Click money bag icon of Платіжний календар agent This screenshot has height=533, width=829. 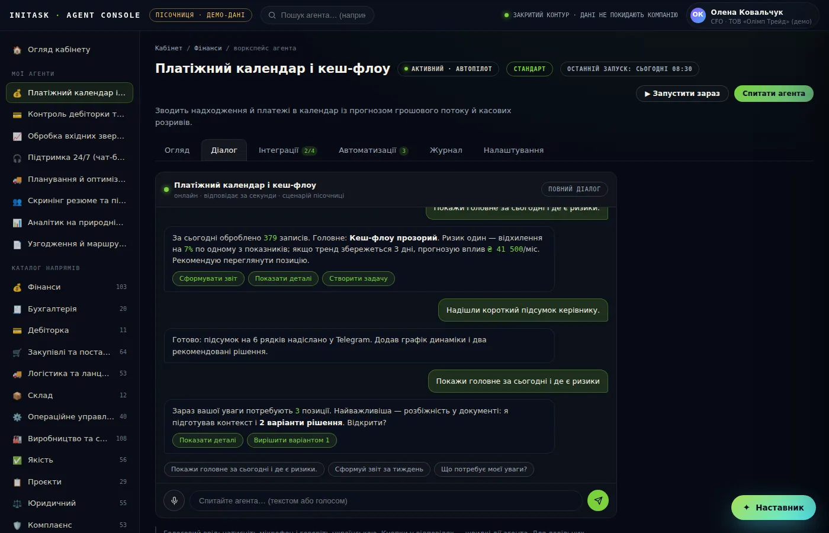pos(17,93)
